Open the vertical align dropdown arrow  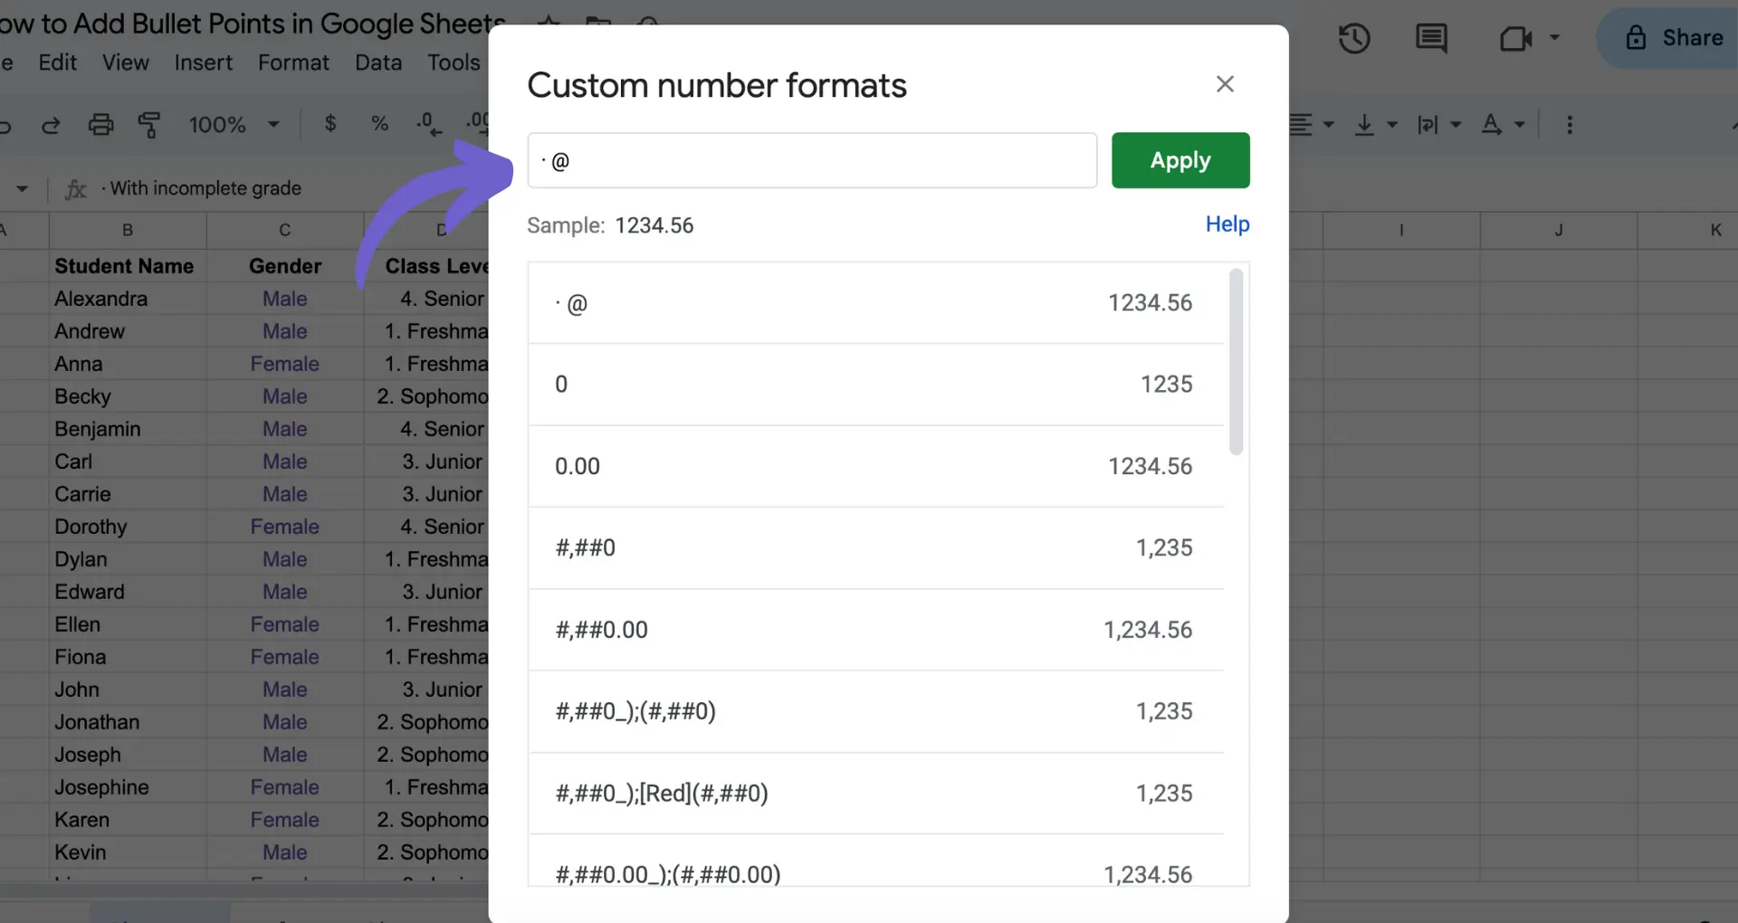click(1392, 124)
